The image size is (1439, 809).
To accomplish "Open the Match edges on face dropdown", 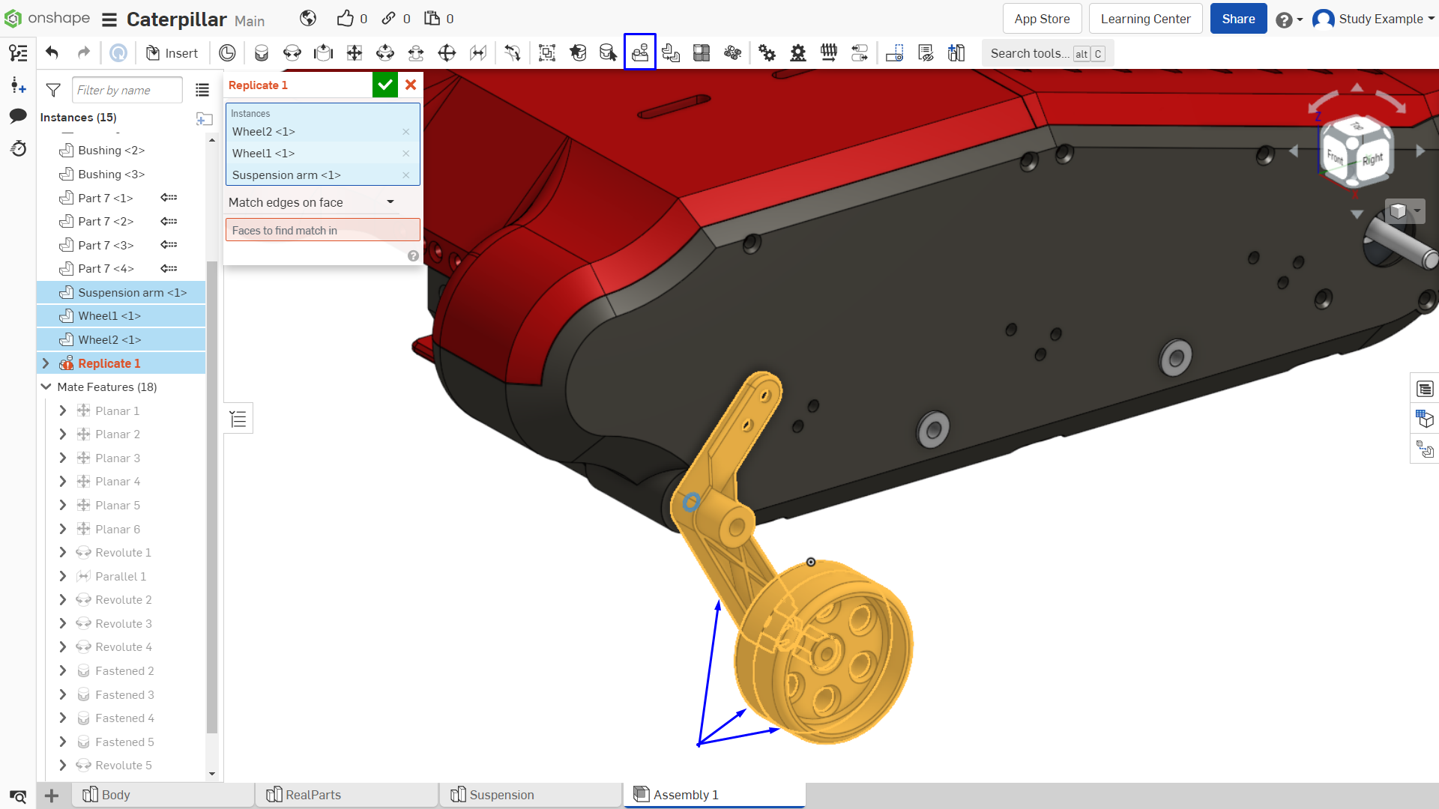I will [x=312, y=202].
